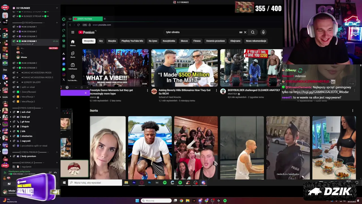Open Instagram from Opera sidebar
Screen dimensions: 362x204
pos(64,75)
